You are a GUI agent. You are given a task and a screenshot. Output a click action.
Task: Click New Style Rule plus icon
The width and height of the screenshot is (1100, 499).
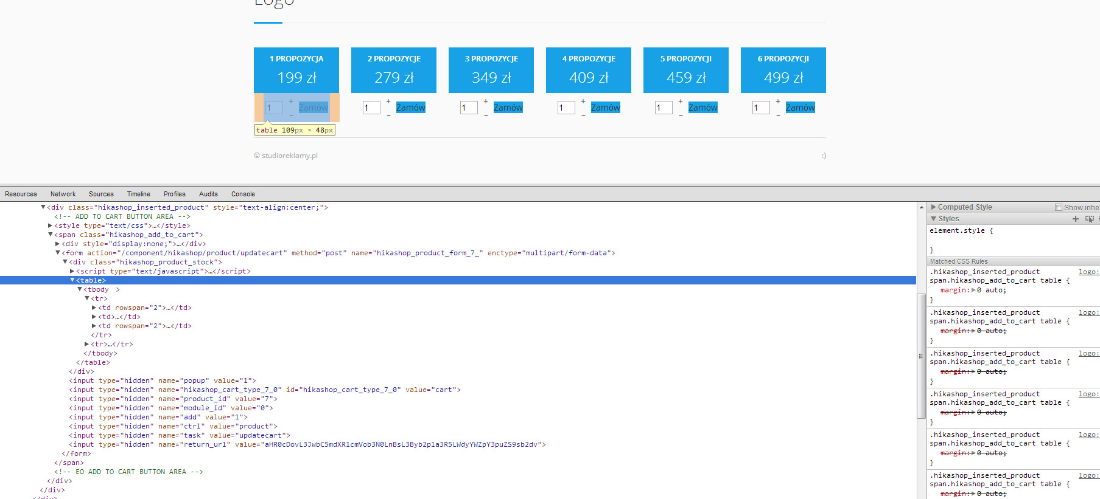tap(1076, 219)
